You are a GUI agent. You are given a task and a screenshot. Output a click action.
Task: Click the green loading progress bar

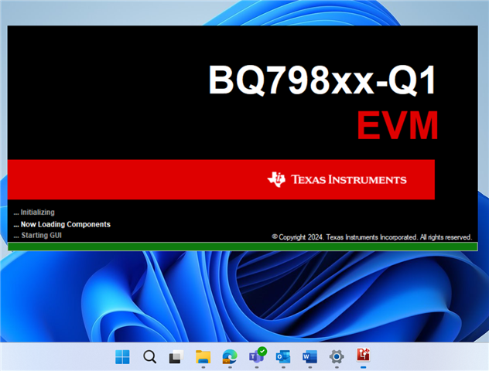tap(243, 247)
